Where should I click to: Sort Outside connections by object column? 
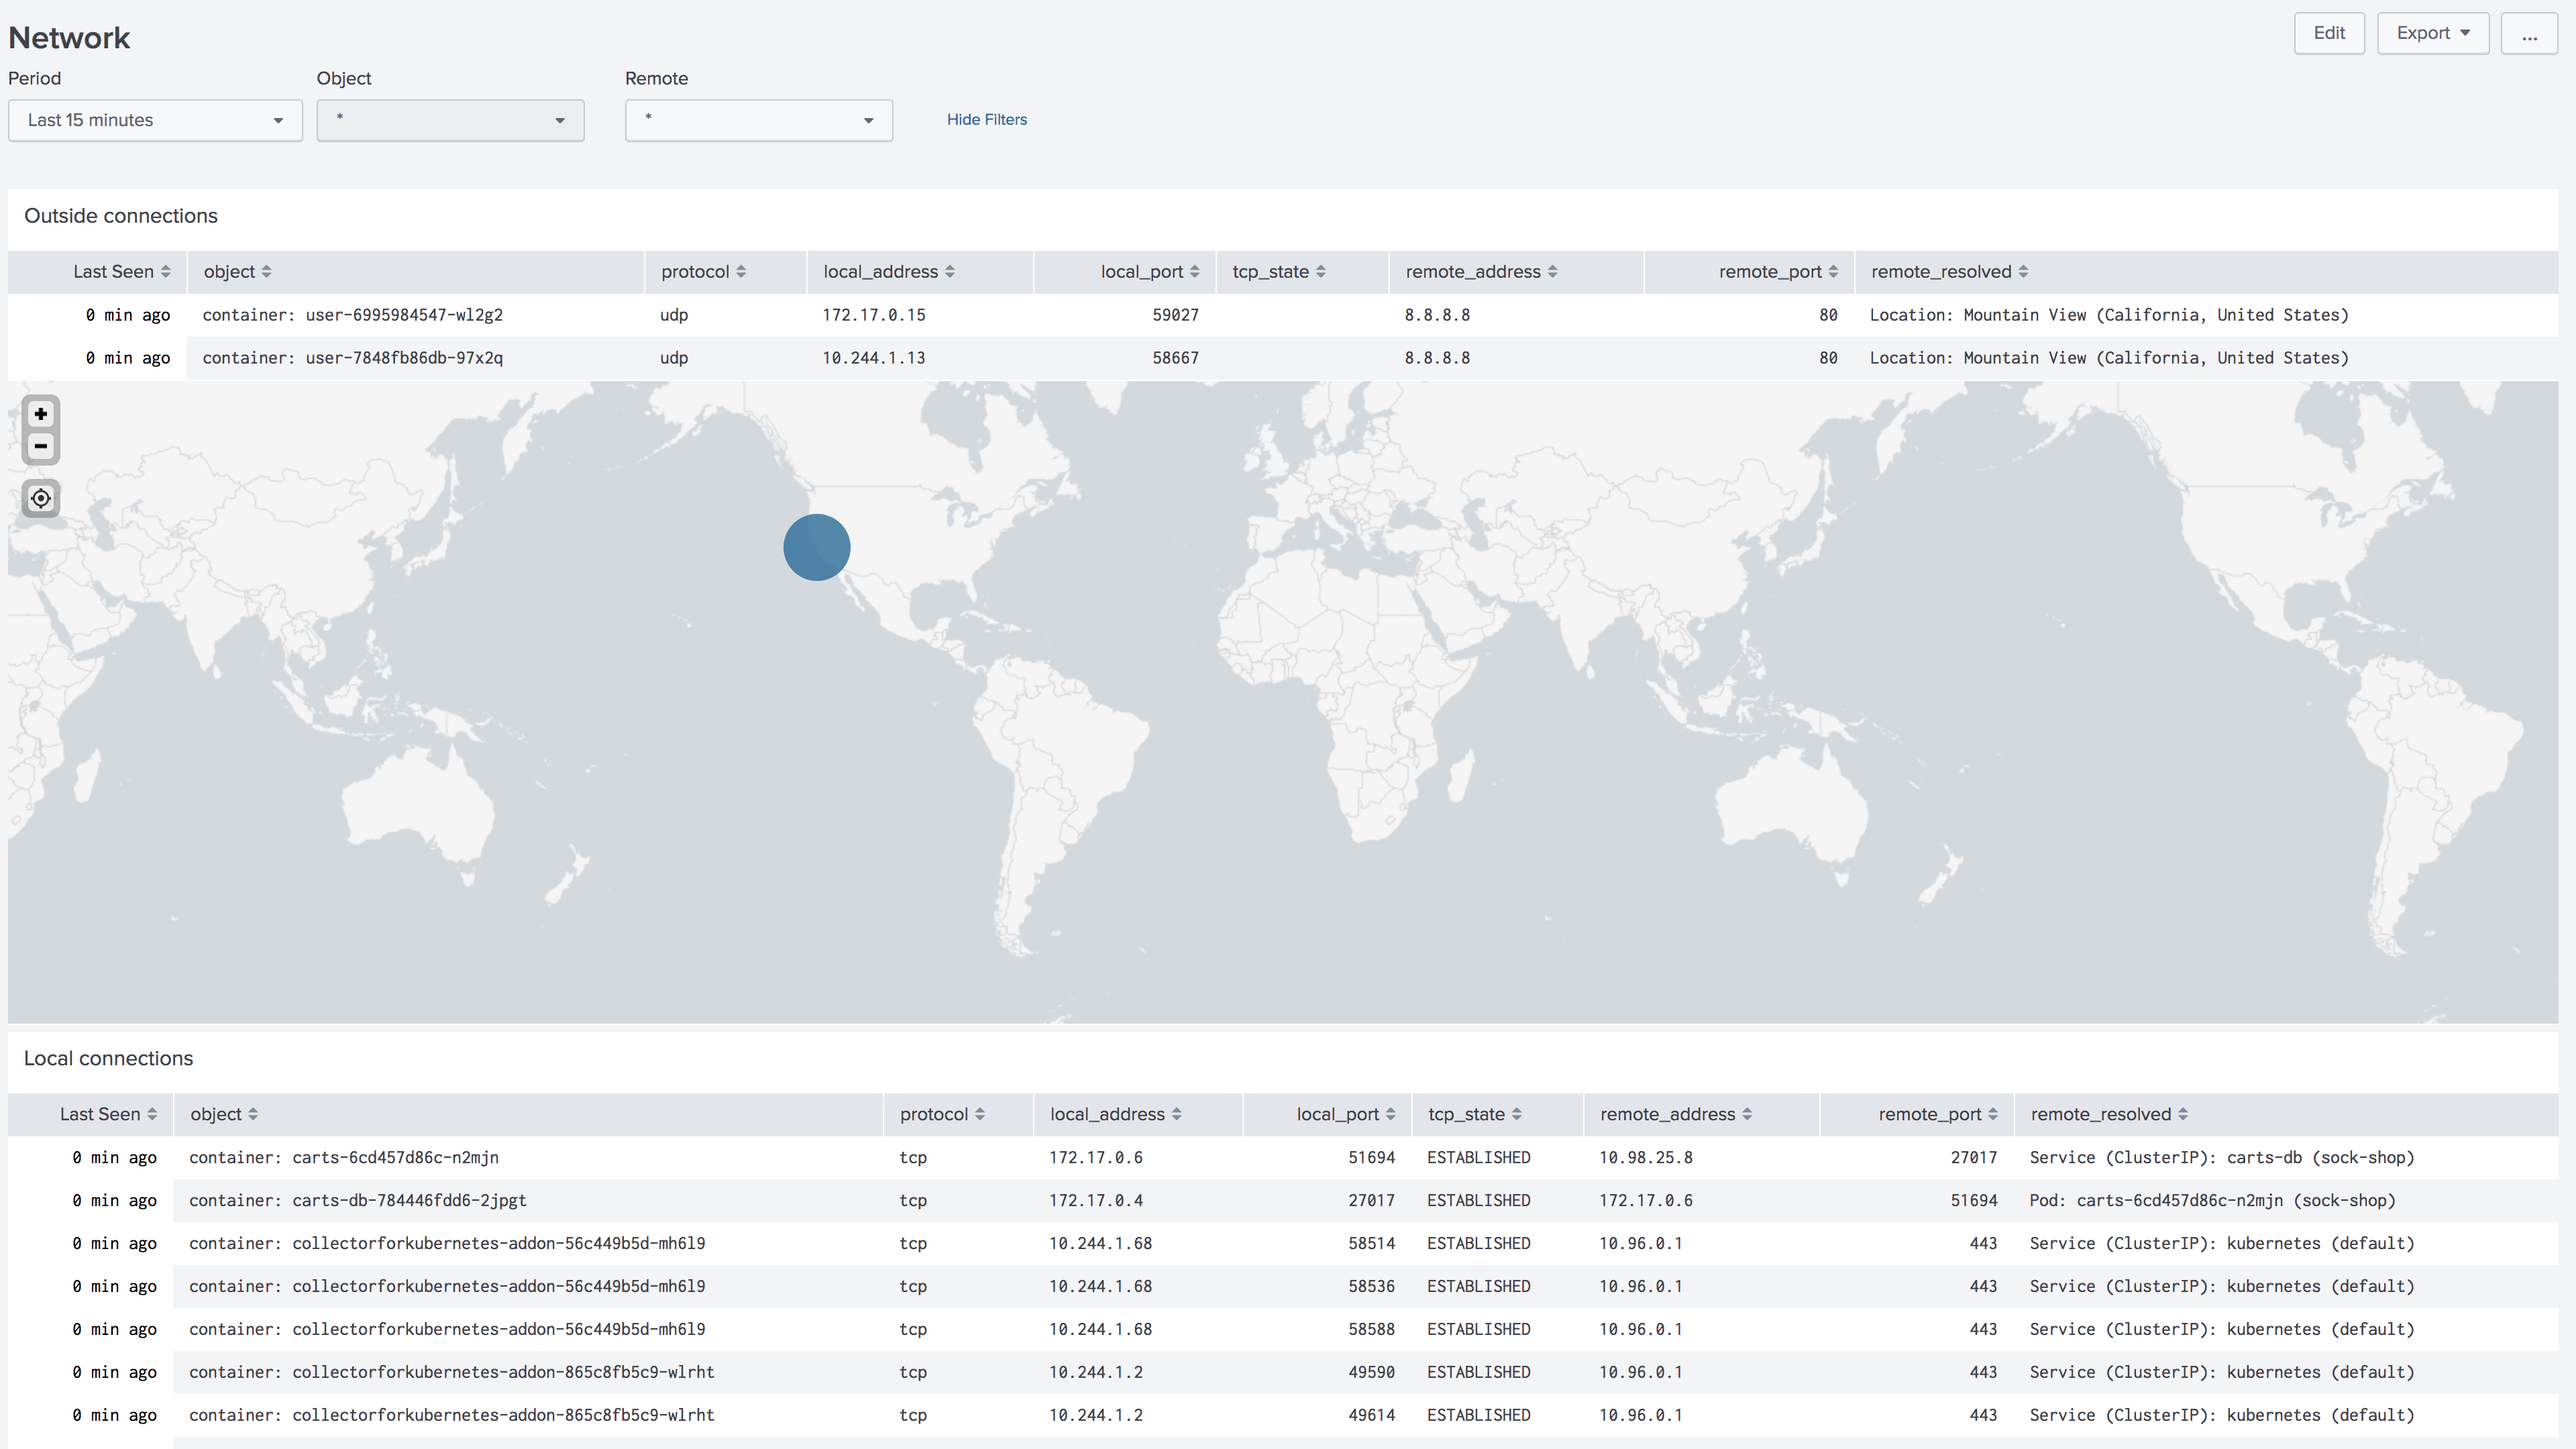point(237,272)
